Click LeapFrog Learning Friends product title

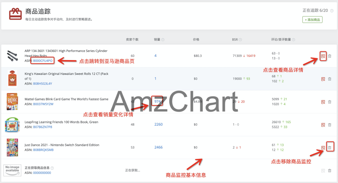[61, 122]
